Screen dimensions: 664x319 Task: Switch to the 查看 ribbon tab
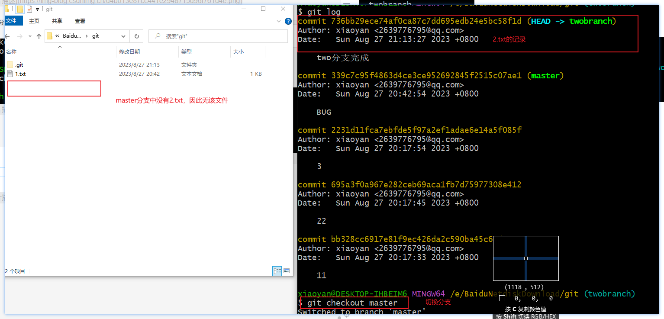pos(80,21)
